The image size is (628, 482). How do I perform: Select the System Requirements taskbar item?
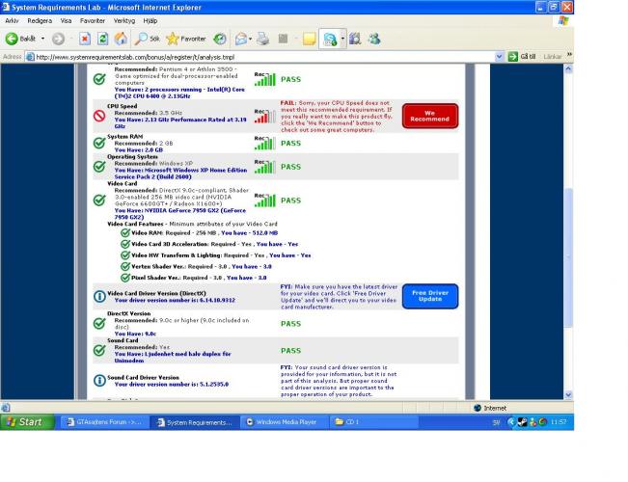(195, 422)
